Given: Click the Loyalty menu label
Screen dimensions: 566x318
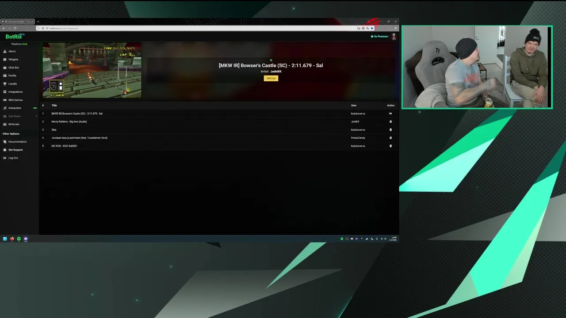Looking at the screenshot, I should [13, 83].
